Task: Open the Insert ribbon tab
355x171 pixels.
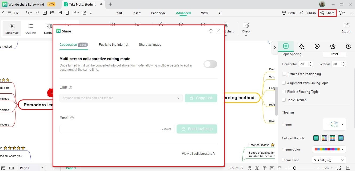Action: [x=137, y=13]
